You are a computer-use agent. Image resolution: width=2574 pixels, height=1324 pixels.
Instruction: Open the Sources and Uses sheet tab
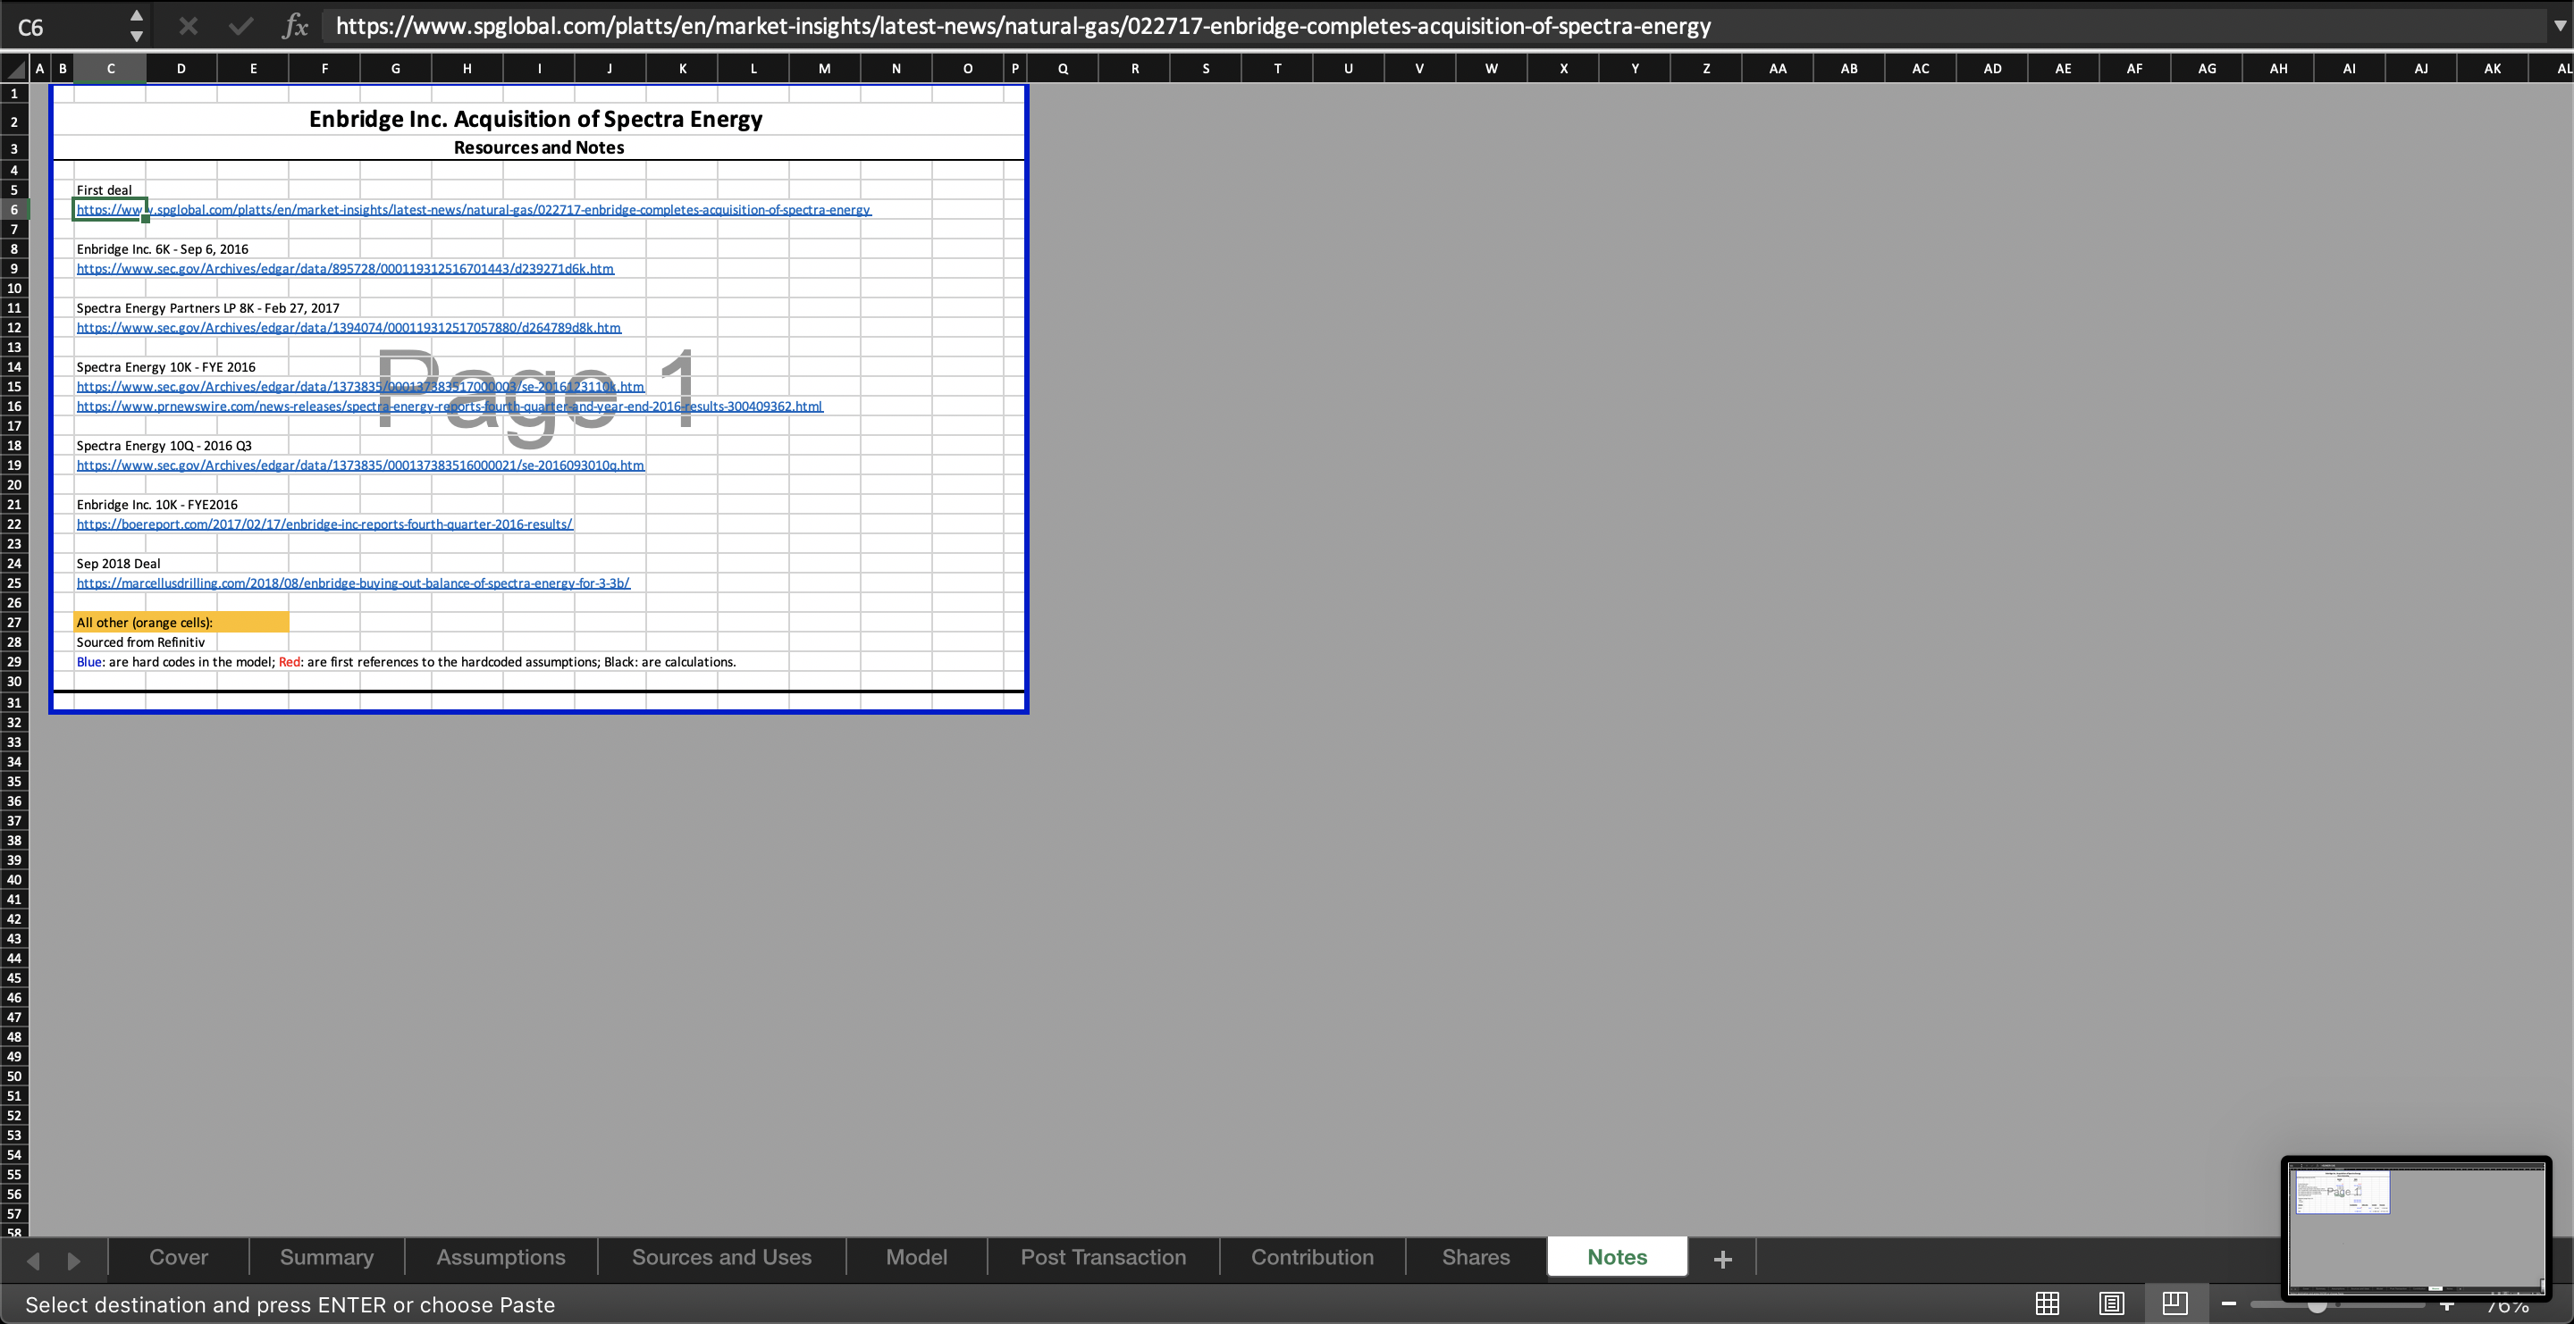point(721,1257)
